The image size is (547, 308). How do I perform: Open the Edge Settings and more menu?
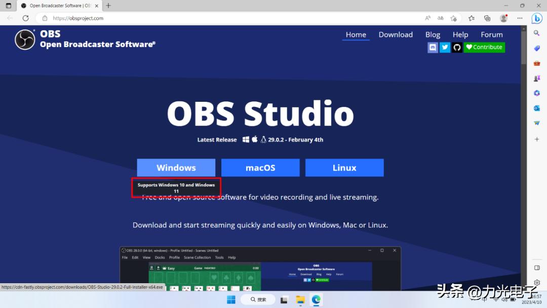tap(520, 18)
